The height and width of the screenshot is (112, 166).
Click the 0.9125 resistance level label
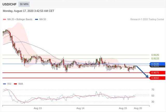coord(155,55)
